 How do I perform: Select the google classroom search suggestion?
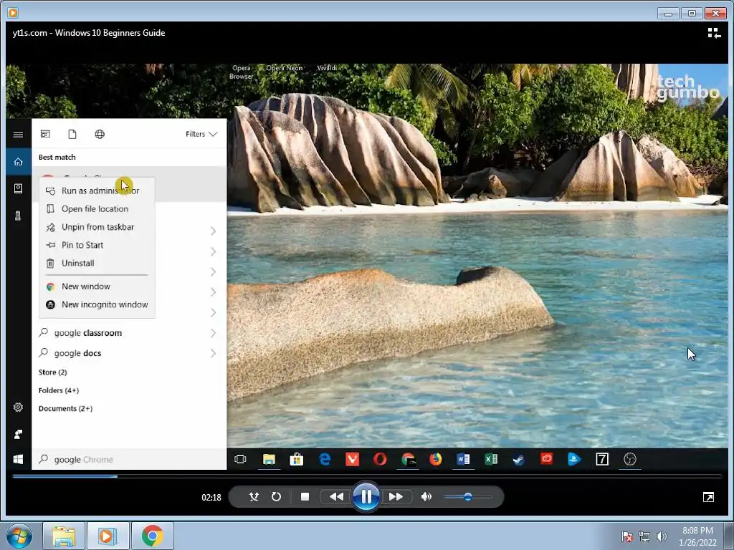[88, 333]
